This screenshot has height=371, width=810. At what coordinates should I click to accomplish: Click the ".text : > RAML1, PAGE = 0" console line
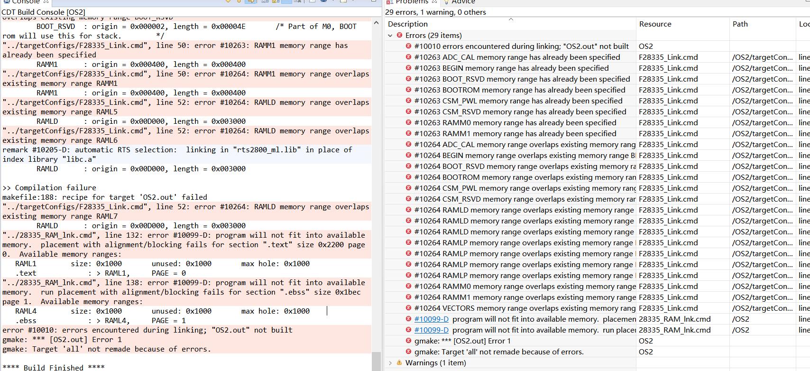(x=101, y=273)
